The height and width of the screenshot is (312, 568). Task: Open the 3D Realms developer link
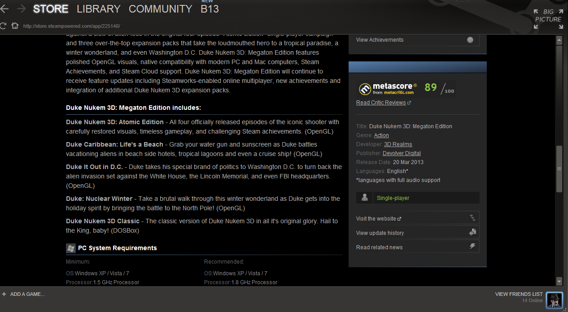[398, 144]
